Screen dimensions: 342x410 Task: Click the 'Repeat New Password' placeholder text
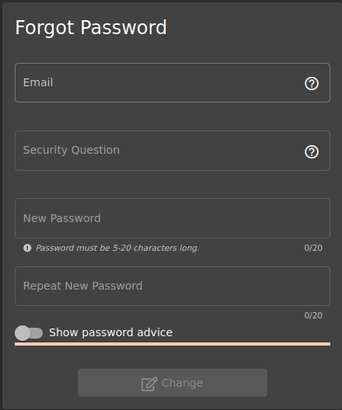[x=82, y=286]
